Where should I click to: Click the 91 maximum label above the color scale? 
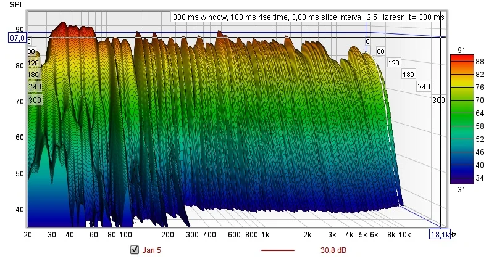[461, 51]
